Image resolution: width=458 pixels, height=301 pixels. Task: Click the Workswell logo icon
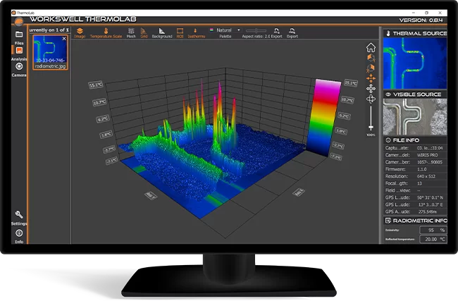tap(19, 21)
